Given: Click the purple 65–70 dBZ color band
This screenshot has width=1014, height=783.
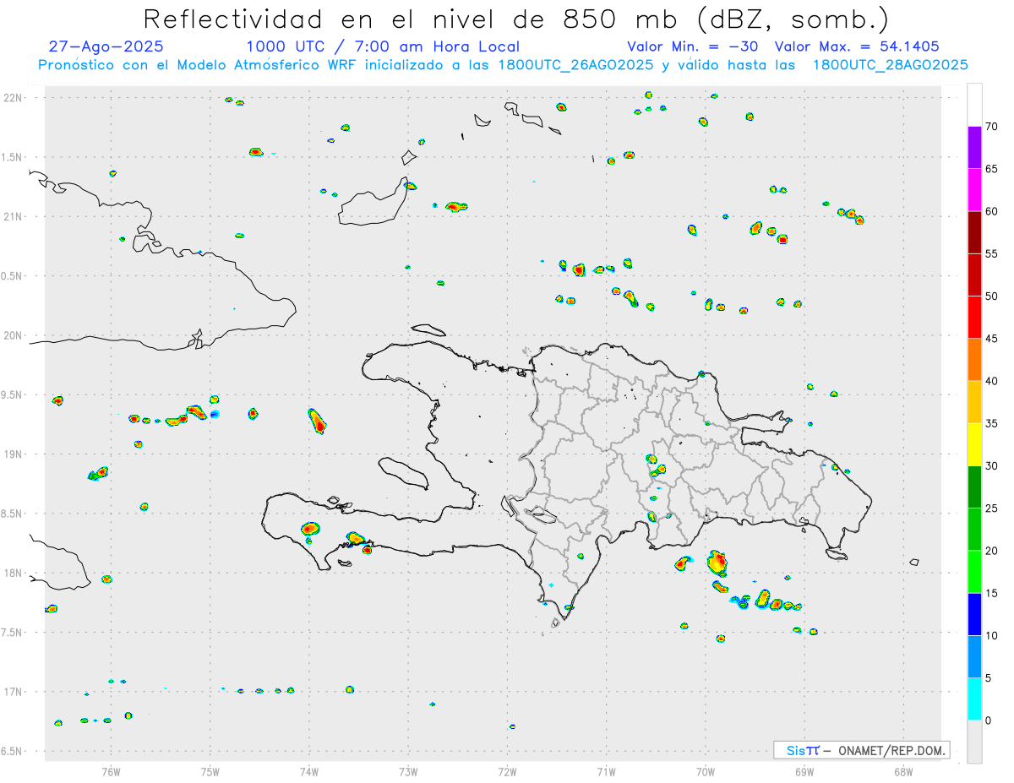Looking at the screenshot, I should coord(974,148).
